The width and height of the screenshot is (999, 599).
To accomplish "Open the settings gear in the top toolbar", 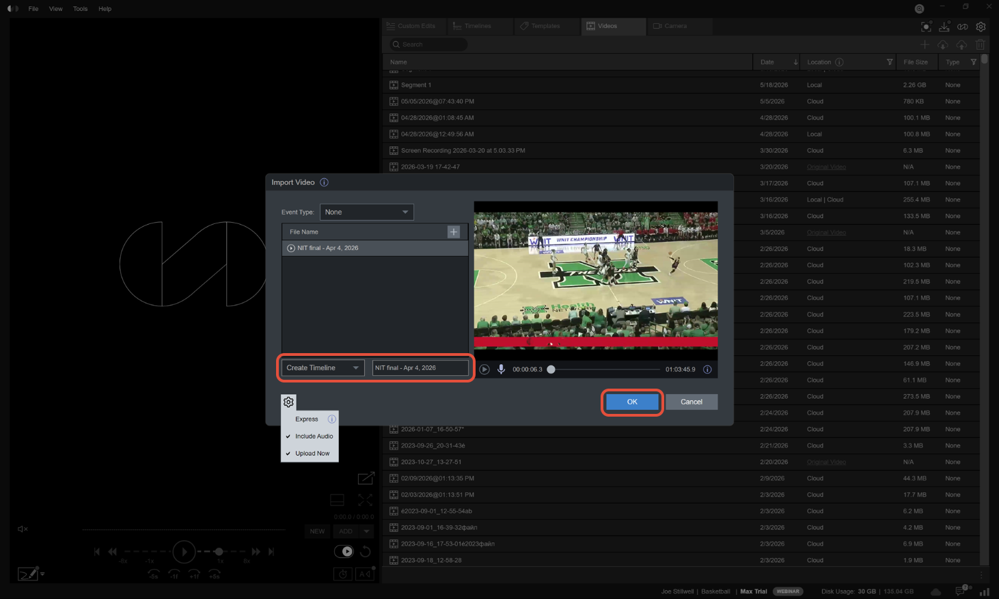I will 981,27.
